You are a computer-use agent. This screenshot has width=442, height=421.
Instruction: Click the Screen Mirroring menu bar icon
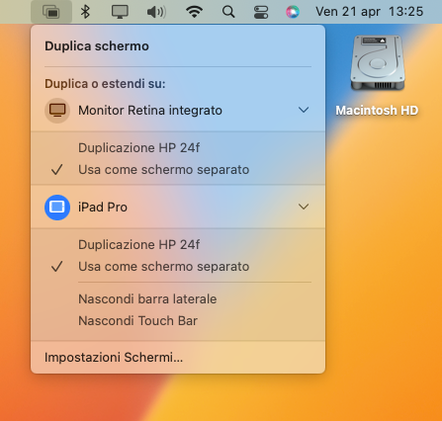[51, 12]
